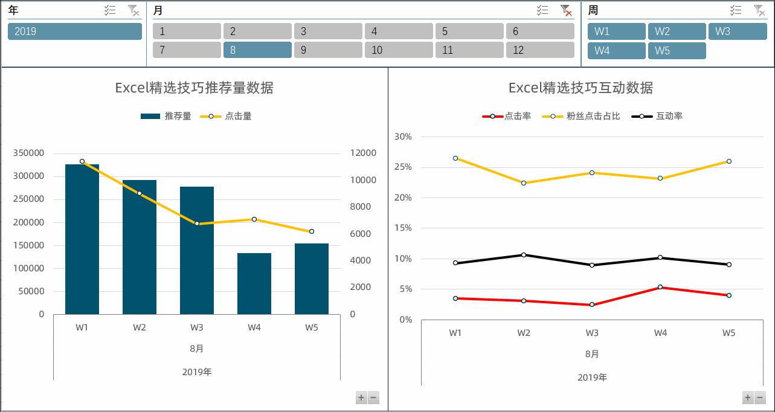This screenshot has width=775, height=412.
Task: Select the W1 tile
Action: 616,31
